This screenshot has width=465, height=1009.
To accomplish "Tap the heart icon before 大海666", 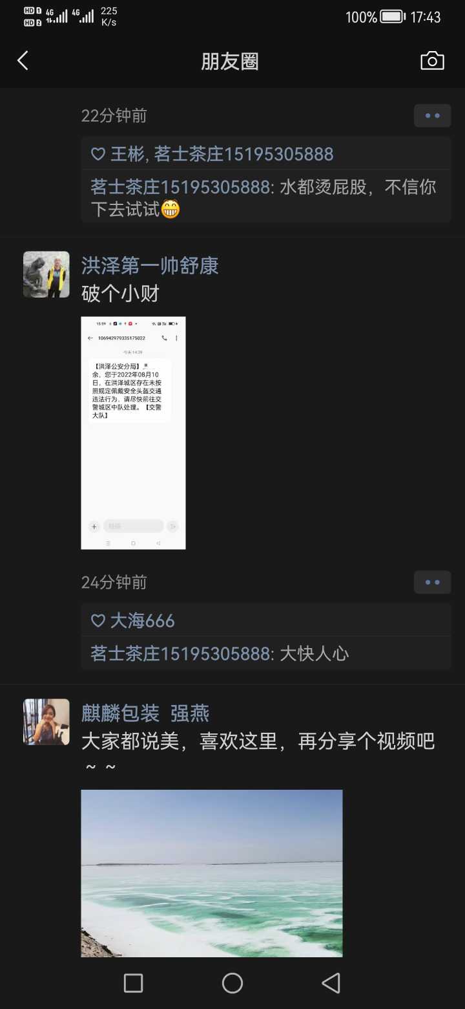I will point(98,621).
